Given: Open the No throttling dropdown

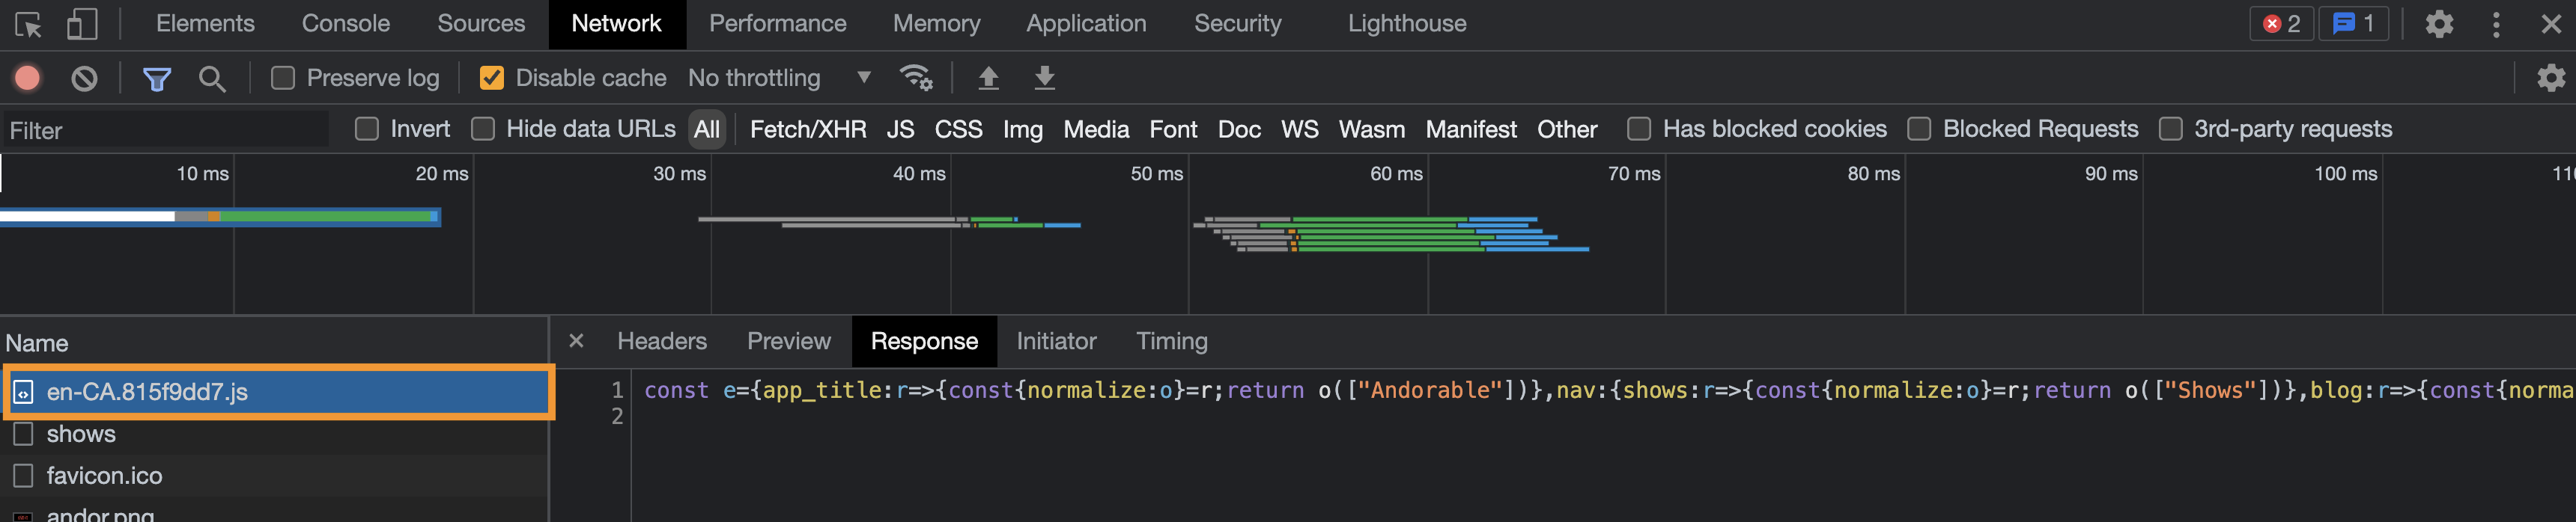Looking at the screenshot, I should 780,78.
